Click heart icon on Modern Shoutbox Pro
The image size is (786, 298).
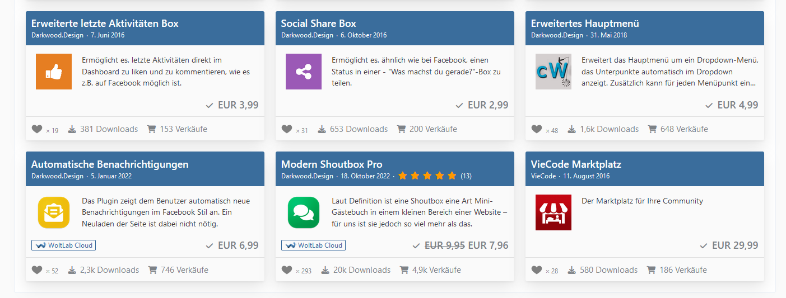(x=287, y=270)
